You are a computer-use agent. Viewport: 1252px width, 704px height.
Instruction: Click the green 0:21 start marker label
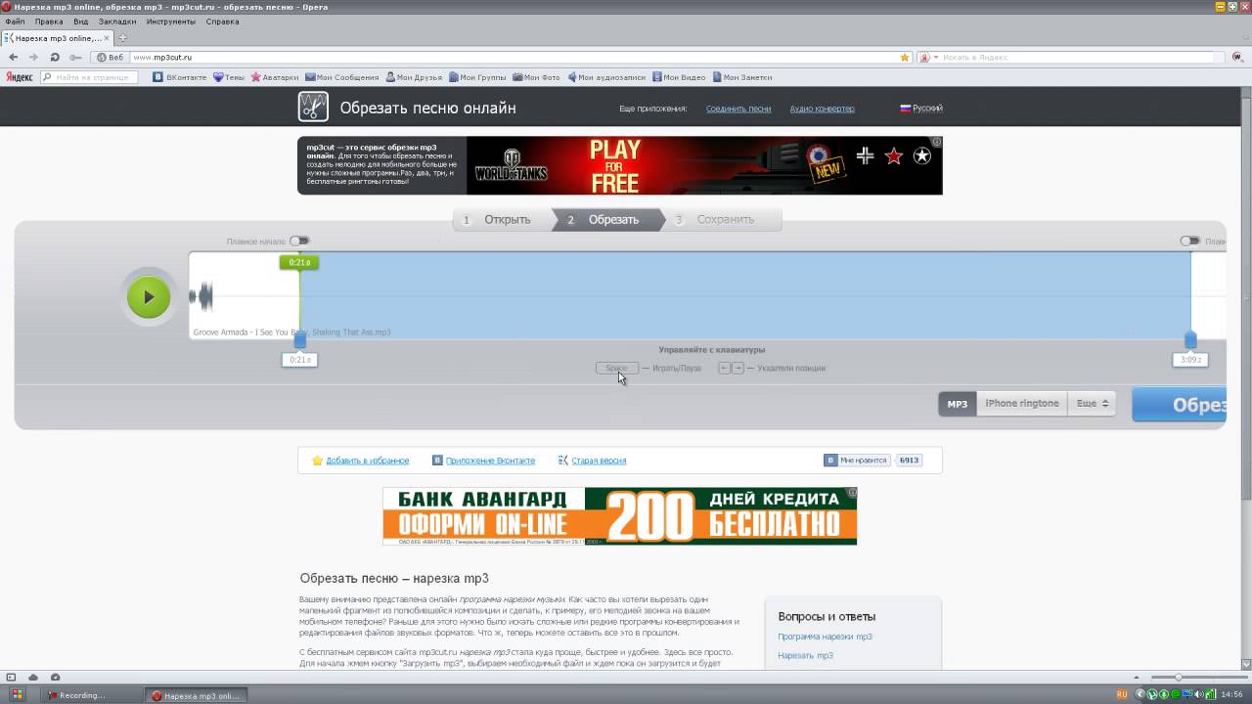[x=299, y=262]
